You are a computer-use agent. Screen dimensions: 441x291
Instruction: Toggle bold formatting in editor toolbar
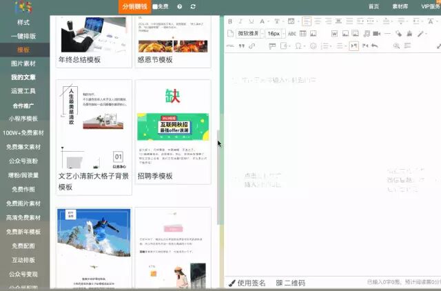(x=230, y=21)
